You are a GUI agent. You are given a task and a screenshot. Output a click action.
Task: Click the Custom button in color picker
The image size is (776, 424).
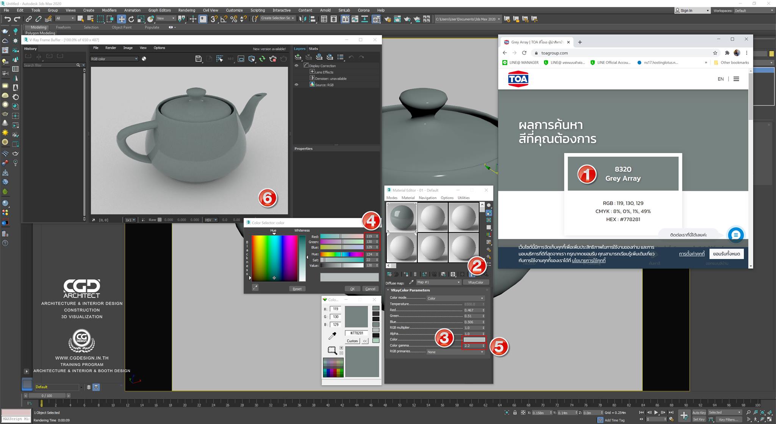point(352,341)
